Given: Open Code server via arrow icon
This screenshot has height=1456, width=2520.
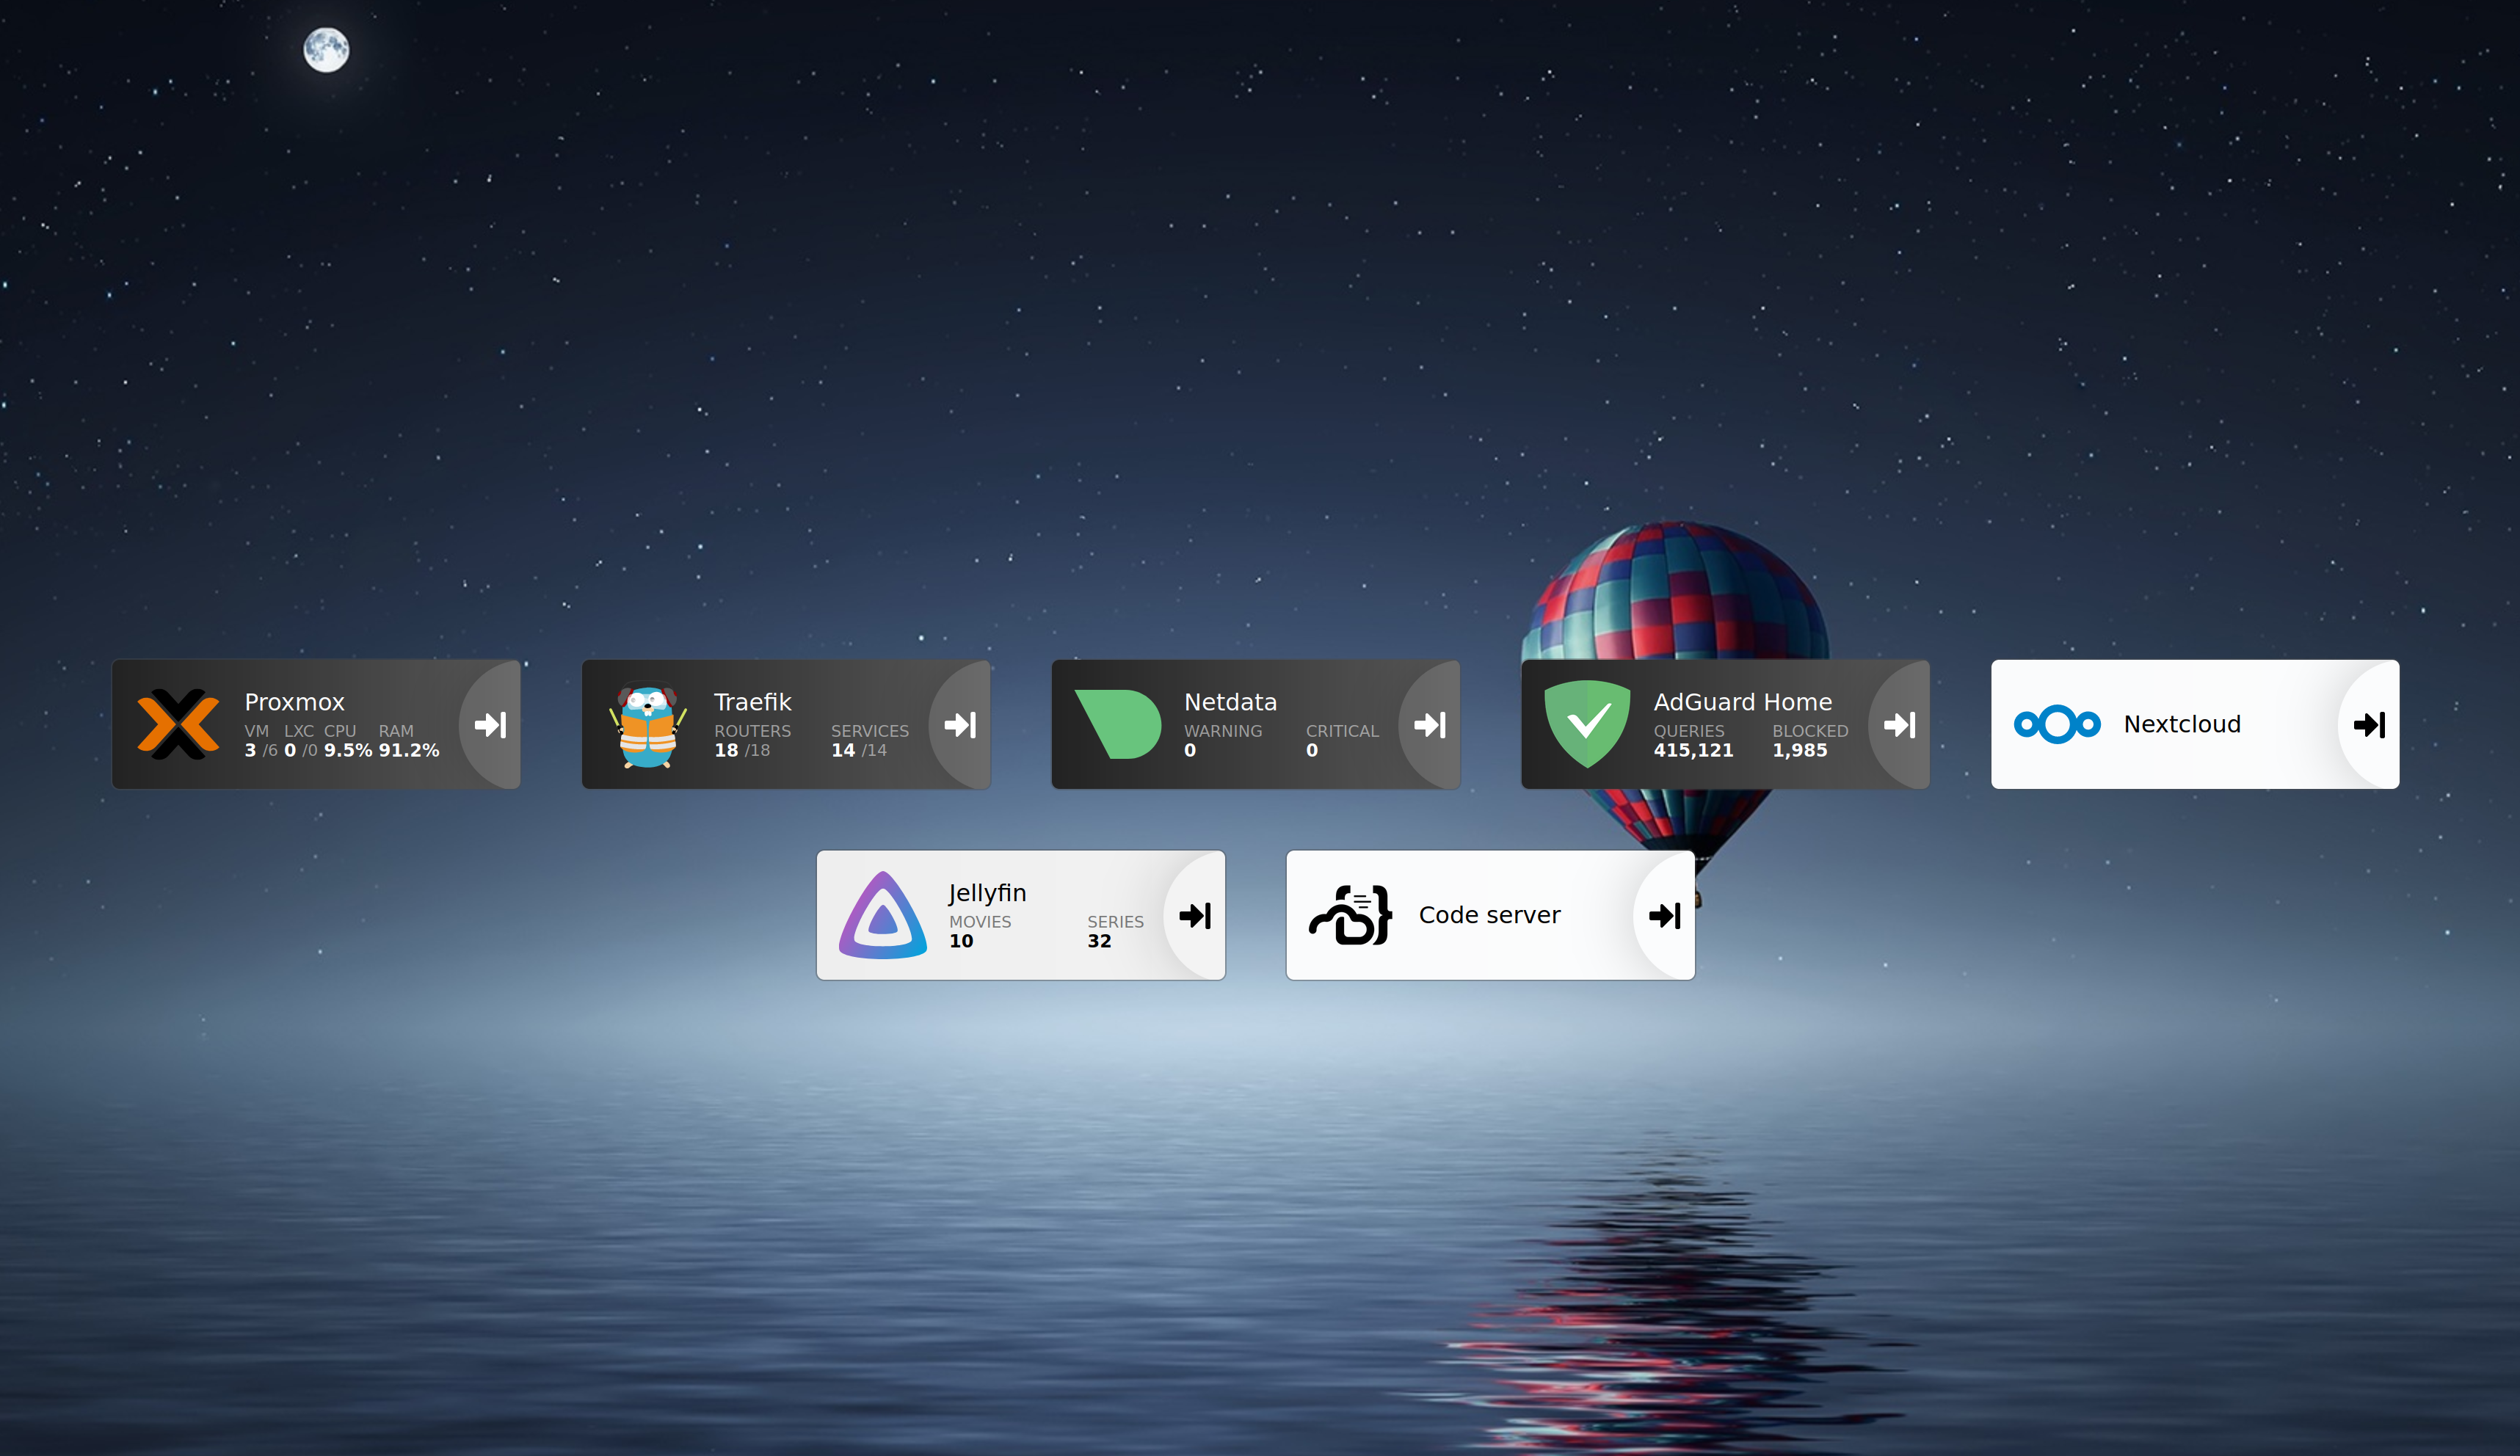Looking at the screenshot, I should (1665, 915).
